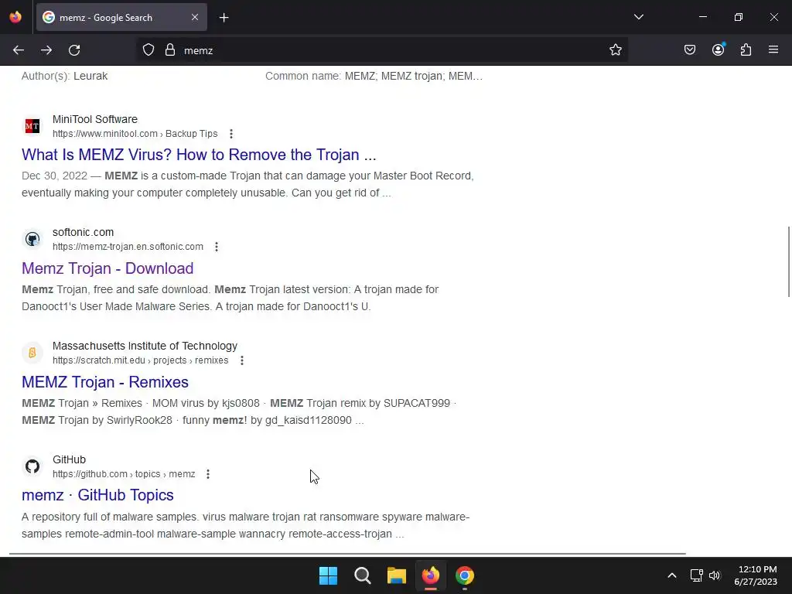Open the Windows Start menu
The width and height of the screenshot is (792, 594).
click(328, 575)
